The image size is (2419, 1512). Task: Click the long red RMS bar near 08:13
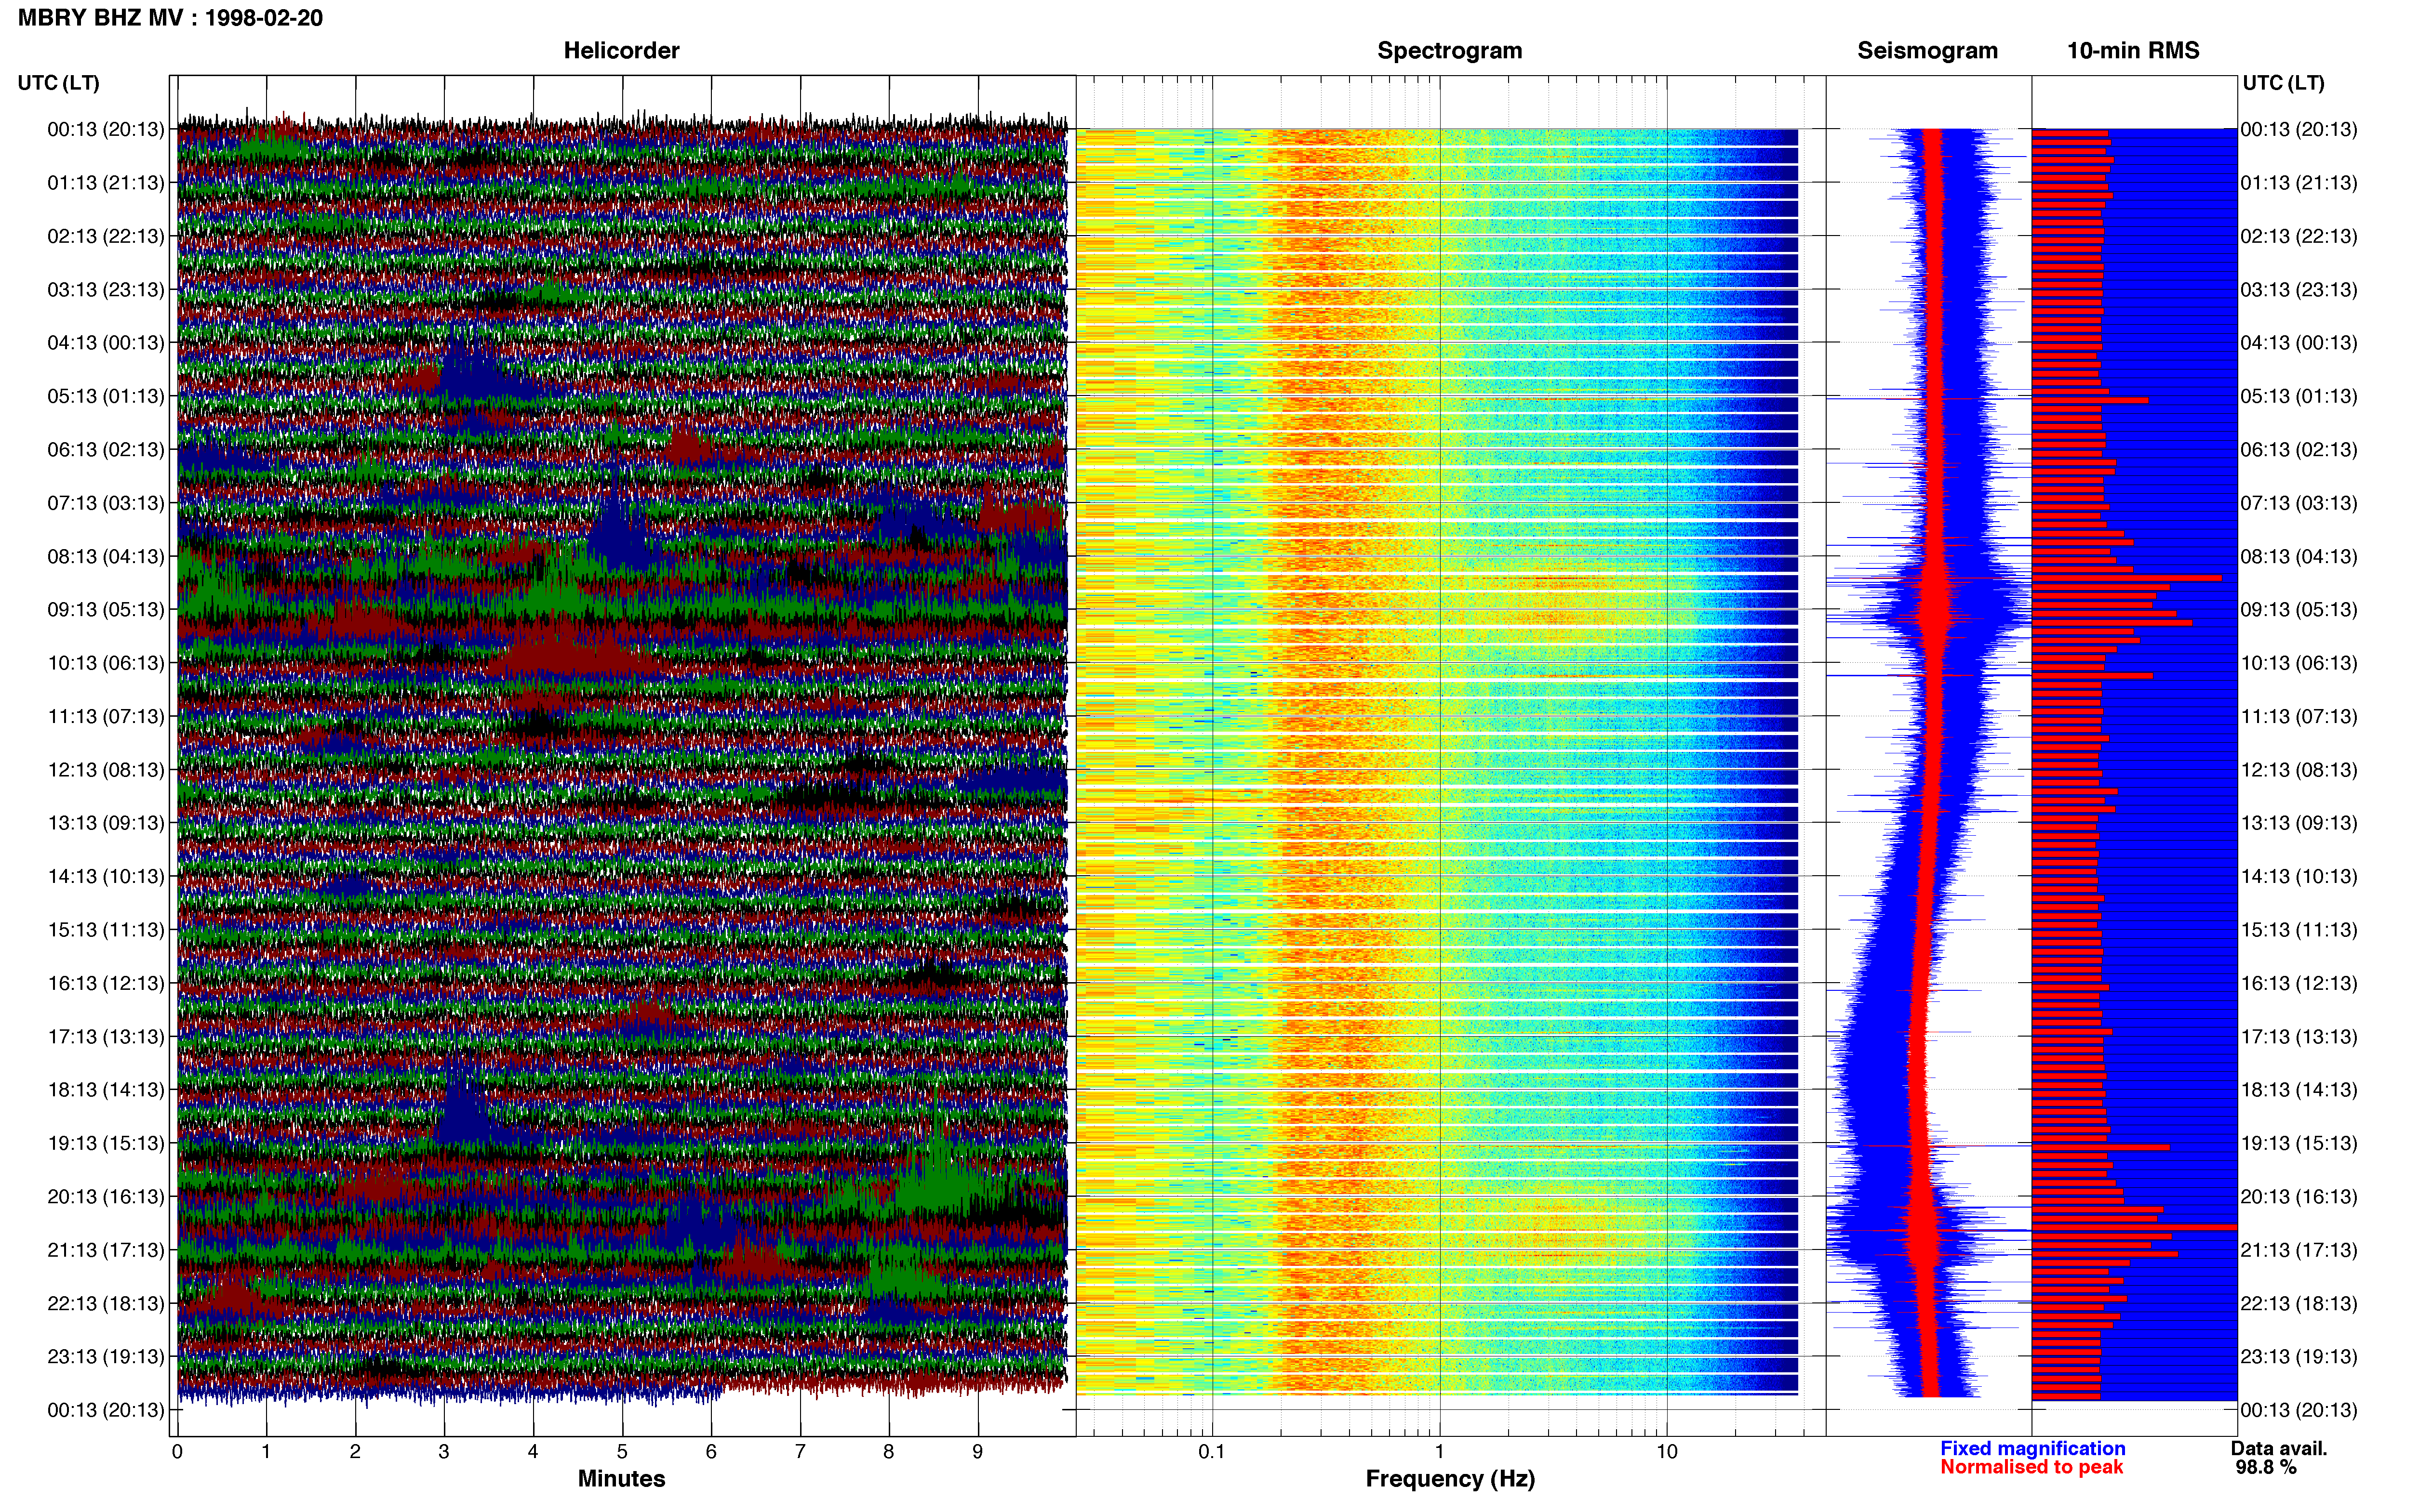click(x=2126, y=578)
